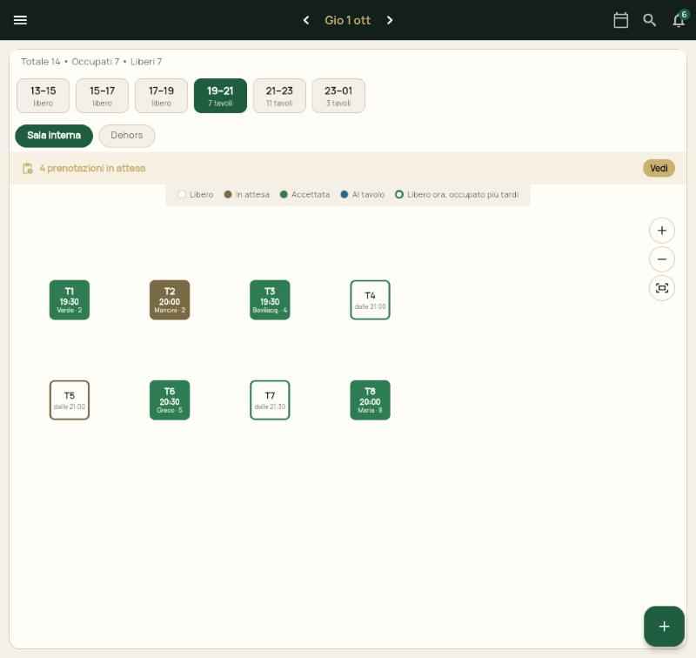Zoom in on the floor plan
Viewport: 696px width, 658px height.
click(662, 231)
